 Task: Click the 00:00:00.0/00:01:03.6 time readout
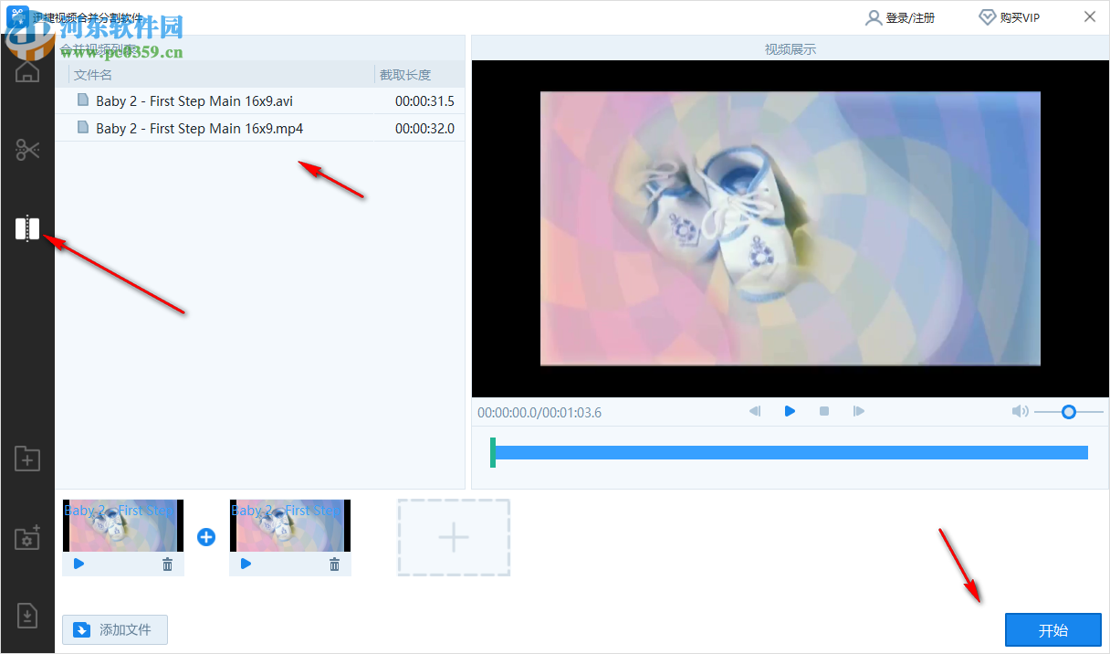539,412
